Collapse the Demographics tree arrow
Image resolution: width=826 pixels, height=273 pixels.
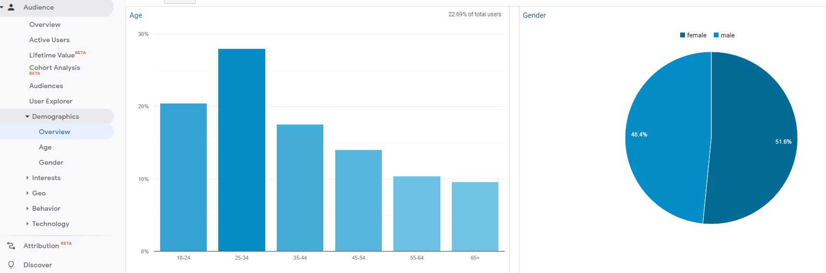click(27, 116)
